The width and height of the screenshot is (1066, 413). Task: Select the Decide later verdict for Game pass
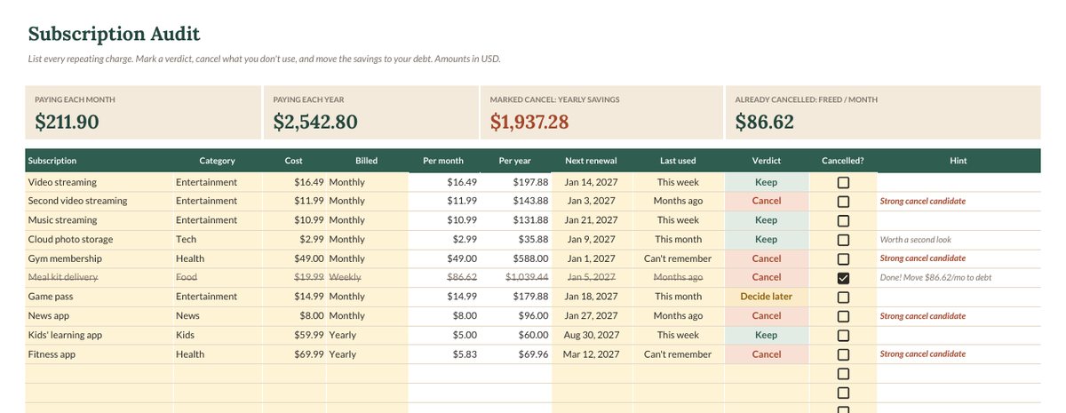click(766, 297)
